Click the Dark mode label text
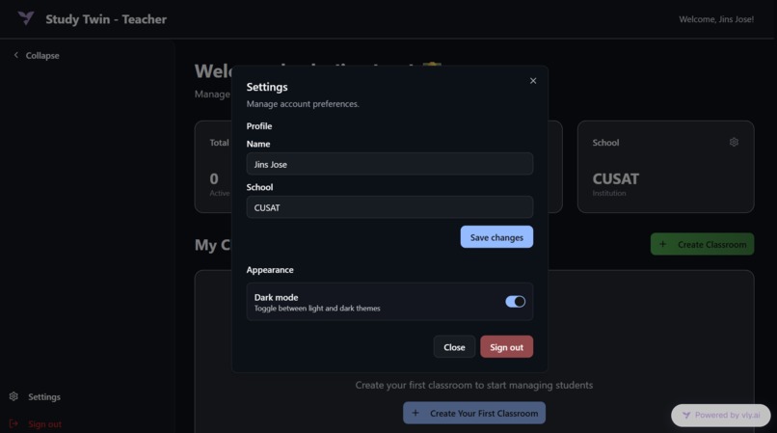This screenshot has width=777, height=433. coord(276,297)
